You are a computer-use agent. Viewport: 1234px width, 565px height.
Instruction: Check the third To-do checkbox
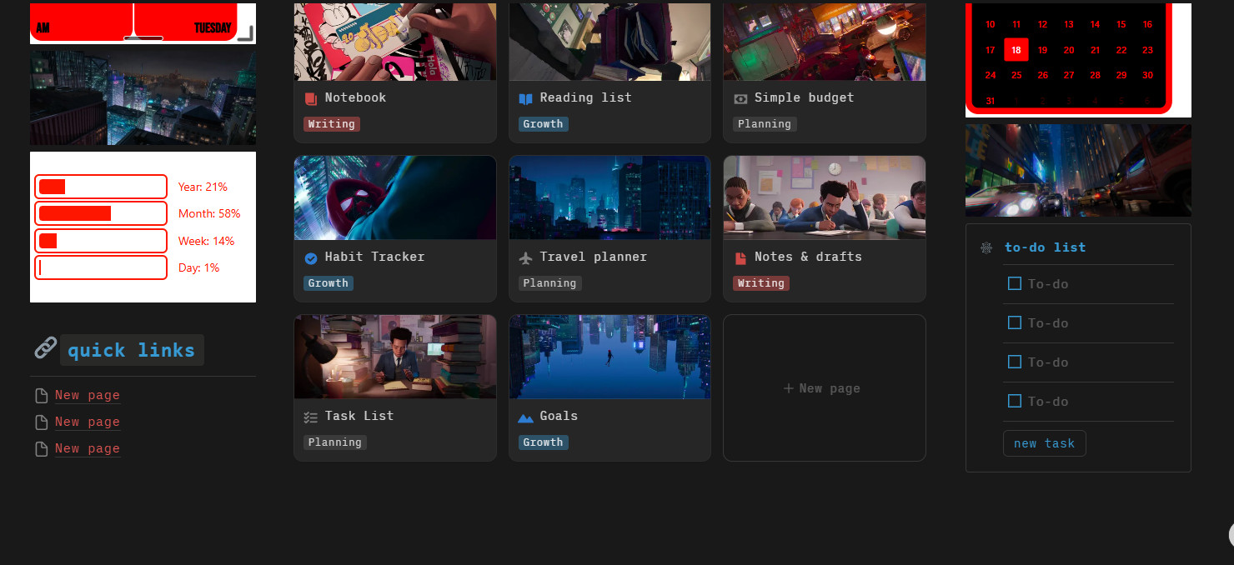click(1015, 362)
